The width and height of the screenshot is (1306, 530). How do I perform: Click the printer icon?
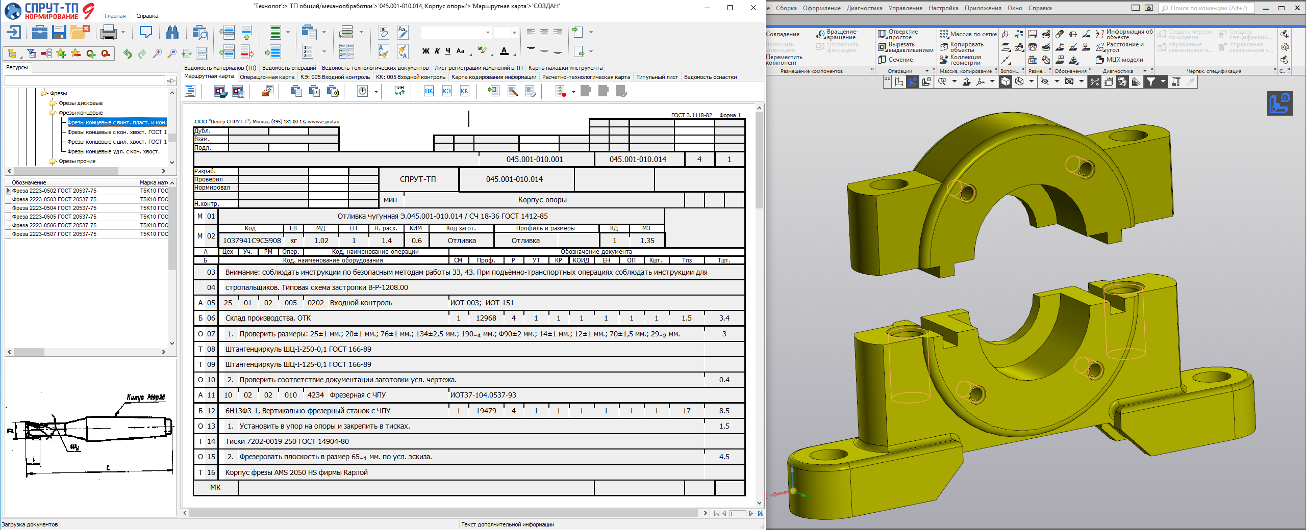coord(108,33)
